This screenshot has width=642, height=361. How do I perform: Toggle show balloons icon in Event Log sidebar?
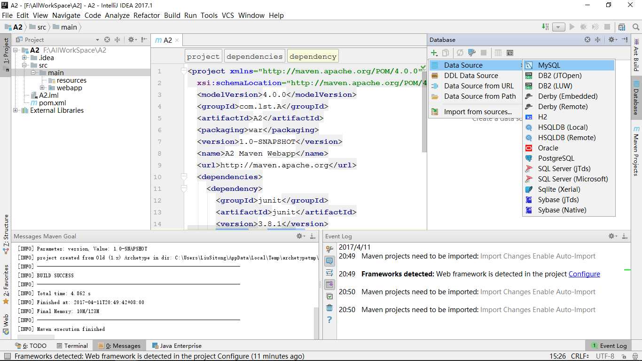[329, 261]
